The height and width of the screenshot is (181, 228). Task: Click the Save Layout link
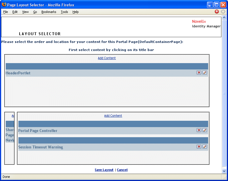(x=104, y=170)
